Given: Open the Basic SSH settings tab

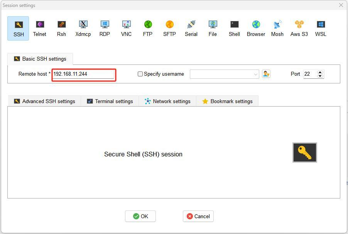Looking at the screenshot, I should pos(40,59).
